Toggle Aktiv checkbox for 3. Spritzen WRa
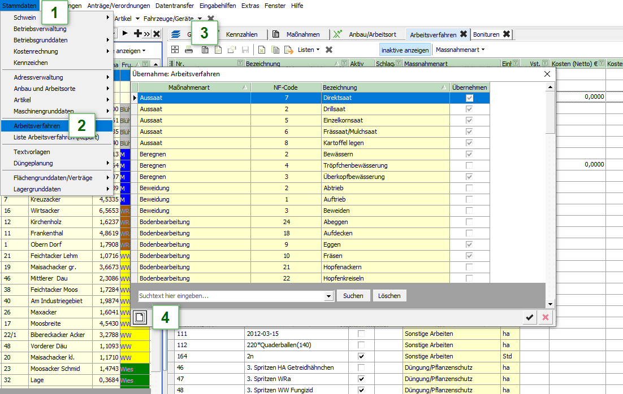Viewport: 623px width, 394px height. pyautogui.click(x=361, y=379)
